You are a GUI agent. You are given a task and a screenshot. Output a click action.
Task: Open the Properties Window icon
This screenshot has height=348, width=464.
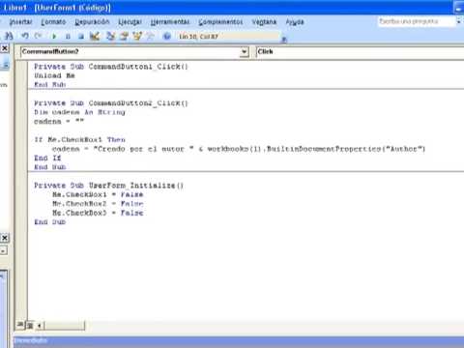124,36
